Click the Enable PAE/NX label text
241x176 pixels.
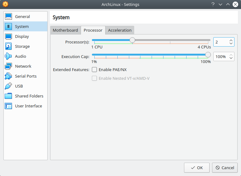click(x=113, y=70)
